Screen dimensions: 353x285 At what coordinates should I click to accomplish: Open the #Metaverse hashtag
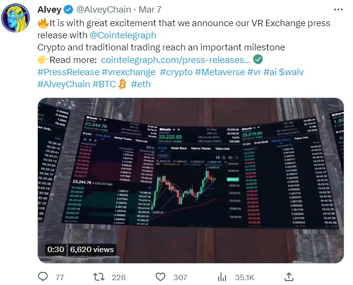(220, 72)
